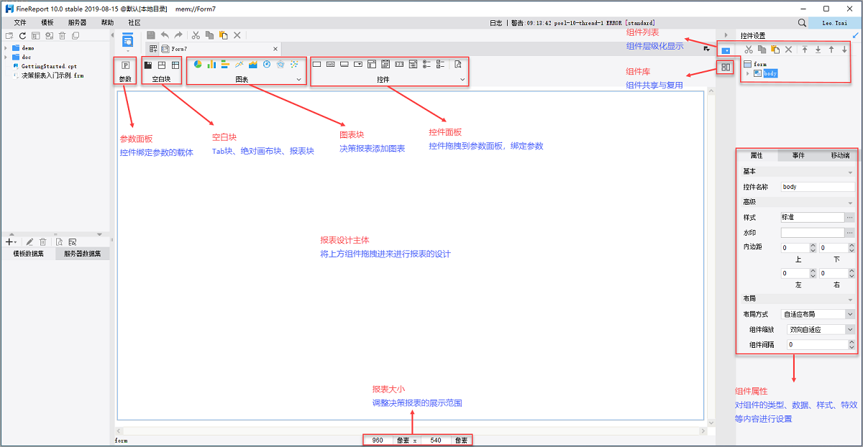Image resolution: width=863 pixels, height=447 pixels.
Task: Click the main toolbar cut scissors icon
Action: (x=196, y=34)
